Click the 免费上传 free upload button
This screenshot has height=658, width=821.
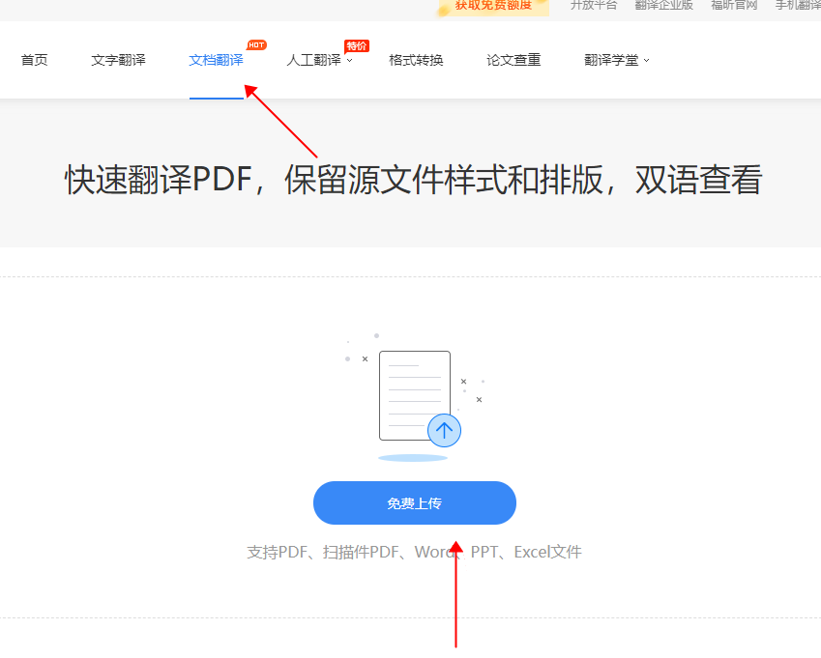point(415,502)
